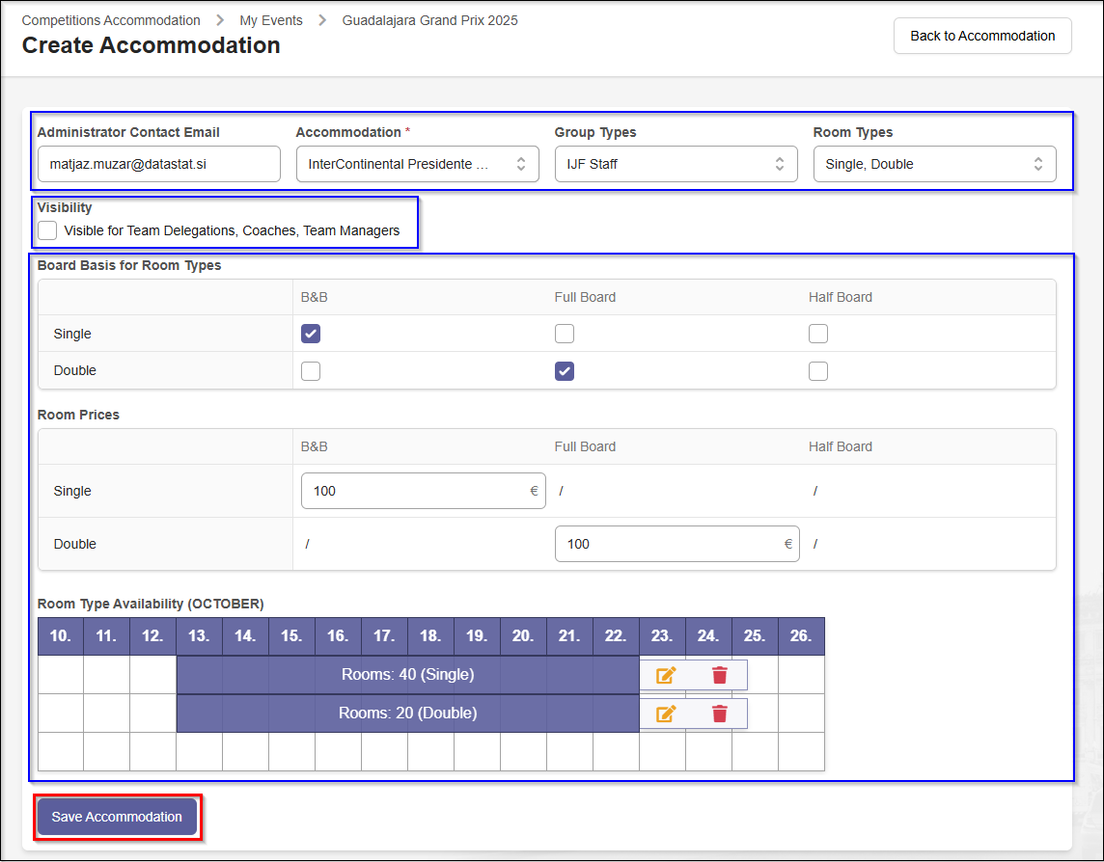Click the Save Accommodation button

pyautogui.click(x=117, y=817)
